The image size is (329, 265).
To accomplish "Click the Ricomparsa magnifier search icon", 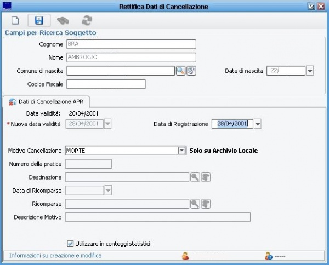I will click(195, 204).
